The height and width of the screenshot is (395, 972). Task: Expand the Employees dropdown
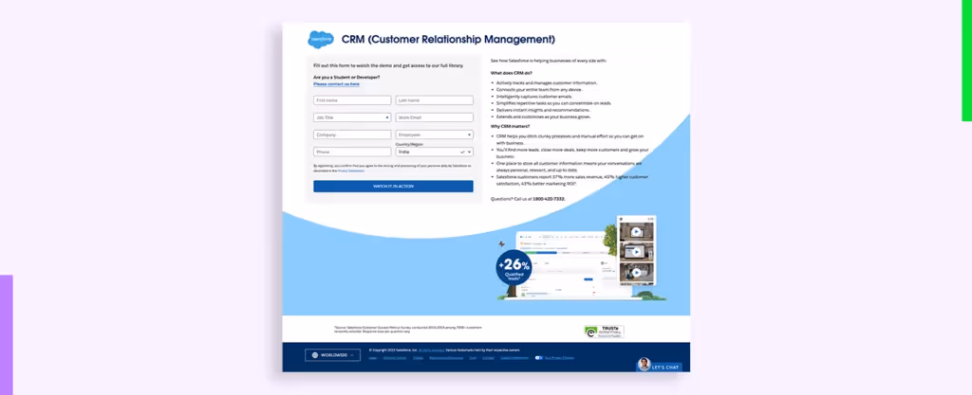435,135
